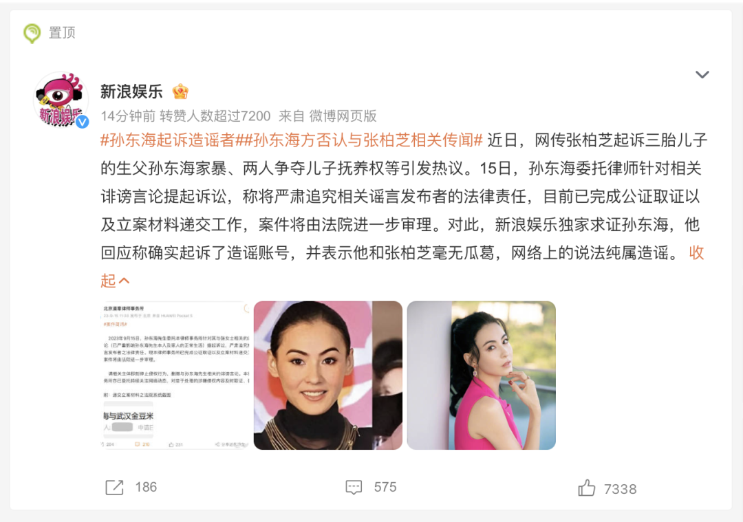This screenshot has width=743, height=522.
Task: Open the law firm statement screenshot thumbnail
Action: coord(175,375)
